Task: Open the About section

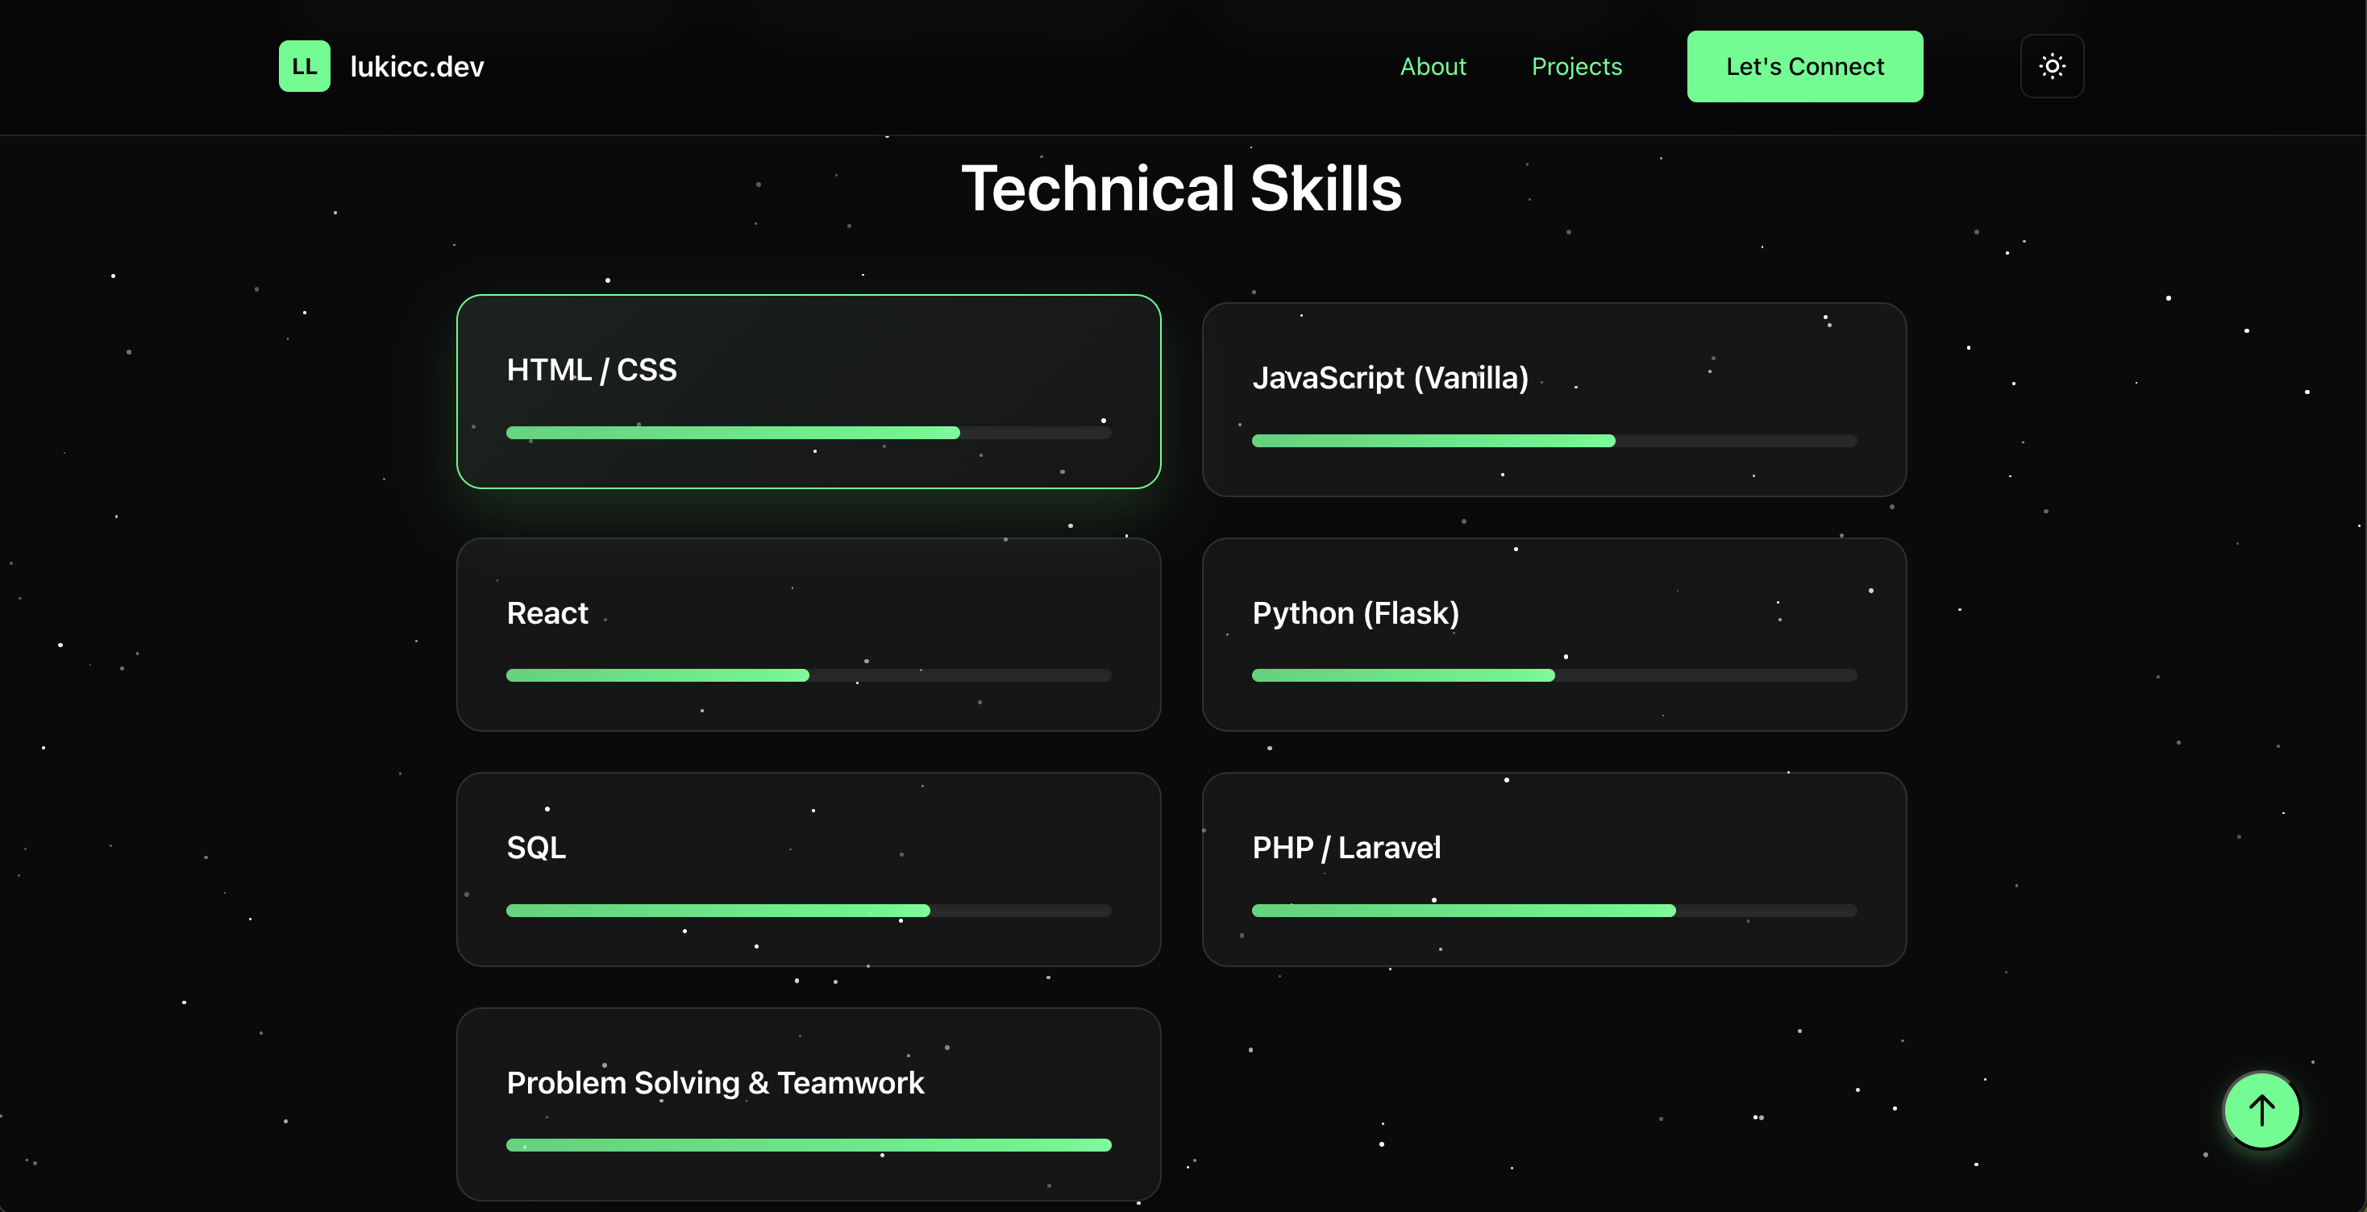Action: (1433, 65)
